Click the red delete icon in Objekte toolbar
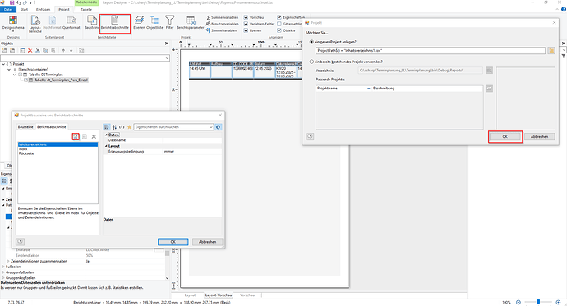This screenshot has height=306, width=567. (x=30, y=51)
